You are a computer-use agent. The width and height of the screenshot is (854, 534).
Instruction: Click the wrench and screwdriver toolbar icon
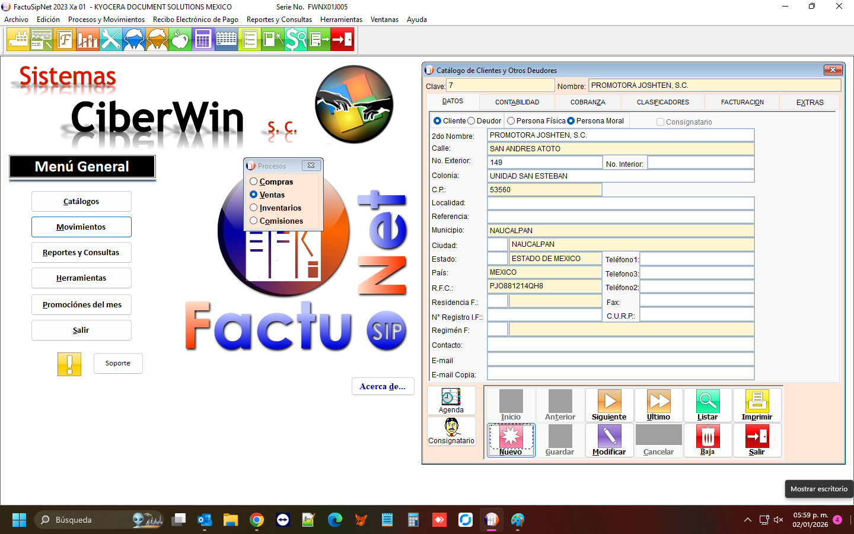110,40
